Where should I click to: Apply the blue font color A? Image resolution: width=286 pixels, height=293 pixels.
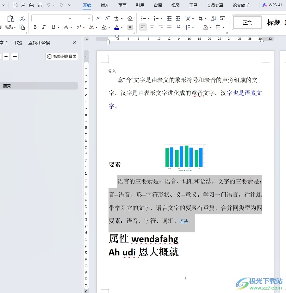click(x=117, y=27)
